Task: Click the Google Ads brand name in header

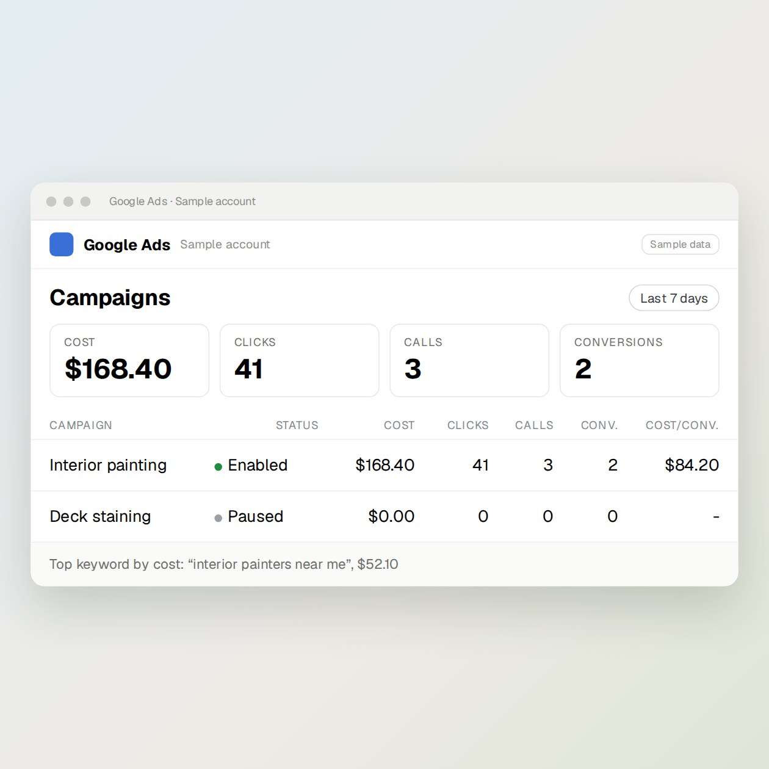Action: [x=127, y=245]
